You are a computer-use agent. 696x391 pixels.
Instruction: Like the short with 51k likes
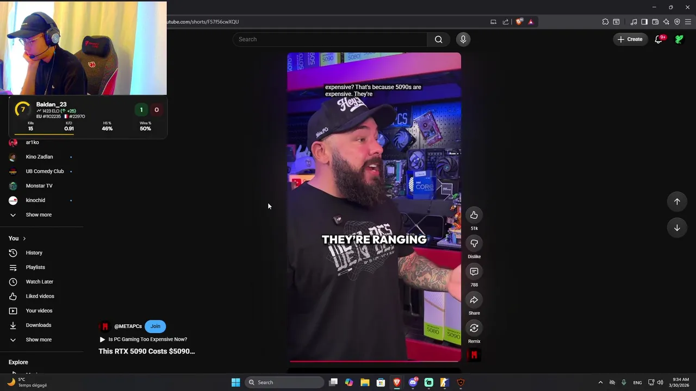coord(474,215)
